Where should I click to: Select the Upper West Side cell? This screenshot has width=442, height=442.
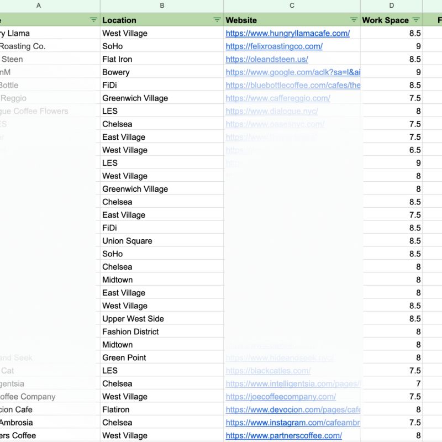tap(162, 319)
